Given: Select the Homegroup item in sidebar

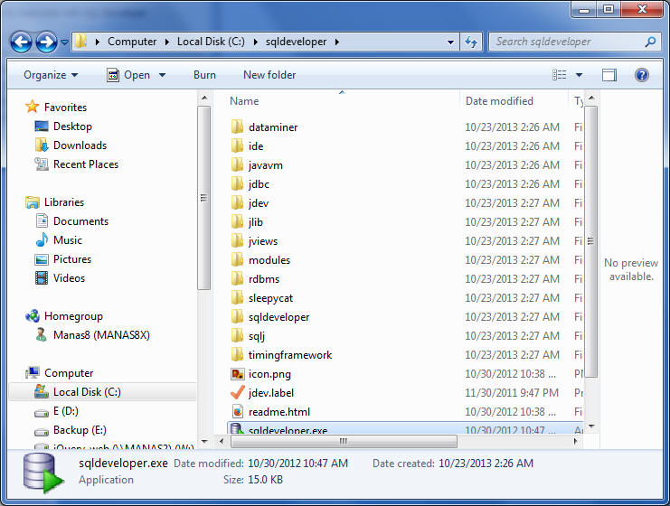Looking at the screenshot, I should (73, 316).
